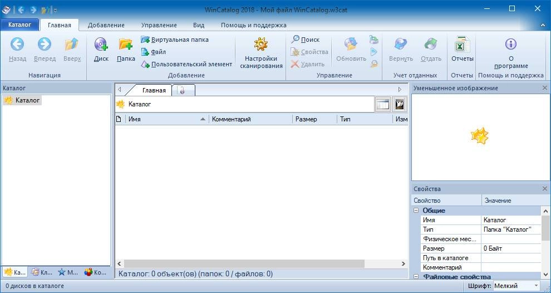The width and height of the screenshot is (551, 293).
Task: Switch to the Вид ribbon tab
Action: (x=199, y=25)
